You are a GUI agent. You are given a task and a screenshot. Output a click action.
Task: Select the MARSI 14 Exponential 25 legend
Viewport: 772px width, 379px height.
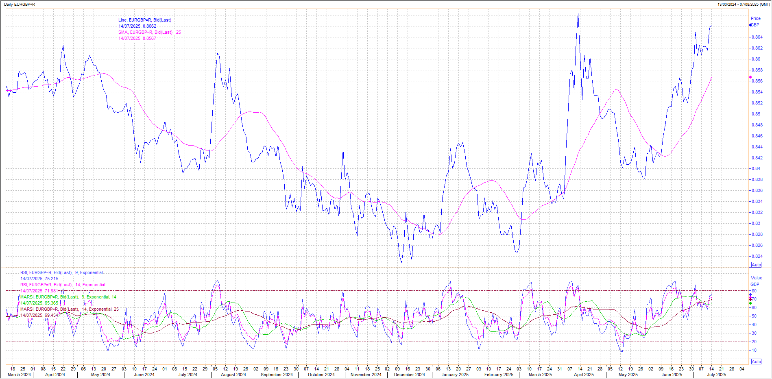(x=70, y=309)
